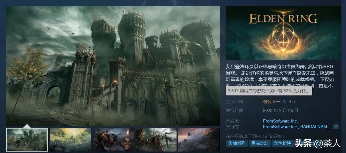Image resolution: width=346 pixels, height=153 pixels.
Task: Click the 开发商 label
Action: click(233, 121)
